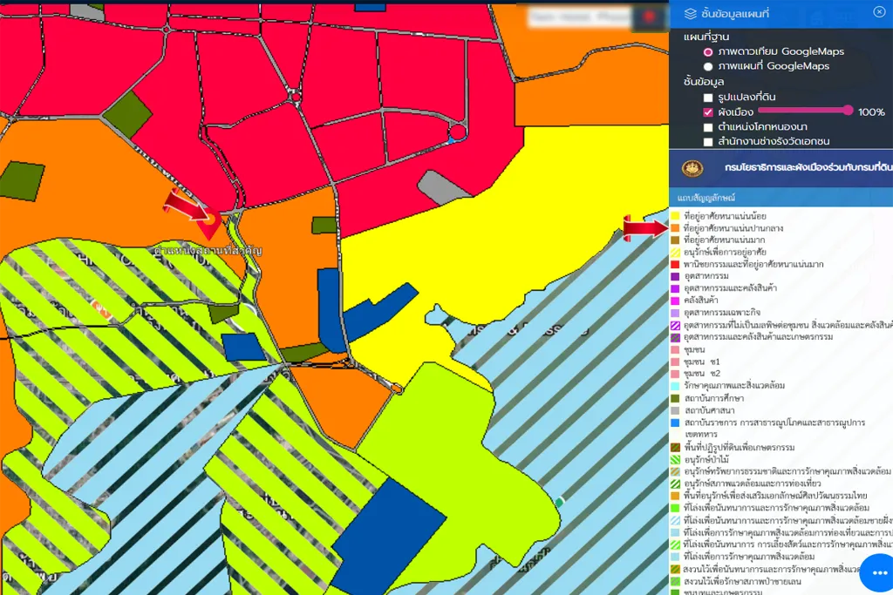The image size is (893, 595).
Task: Click the red commercial zone legend icon
Action: coord(675,263)
